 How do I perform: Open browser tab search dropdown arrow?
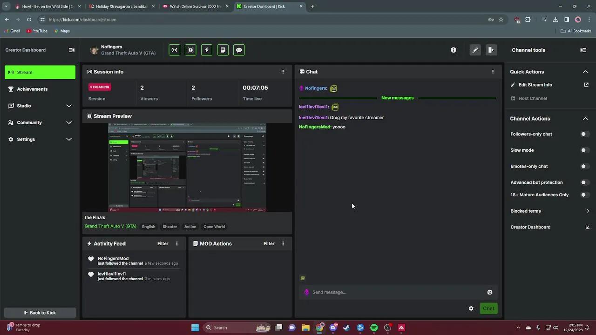pos(6,7)
